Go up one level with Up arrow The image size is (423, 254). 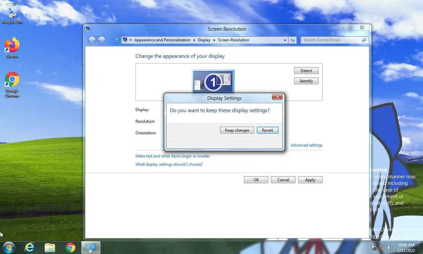117,40
